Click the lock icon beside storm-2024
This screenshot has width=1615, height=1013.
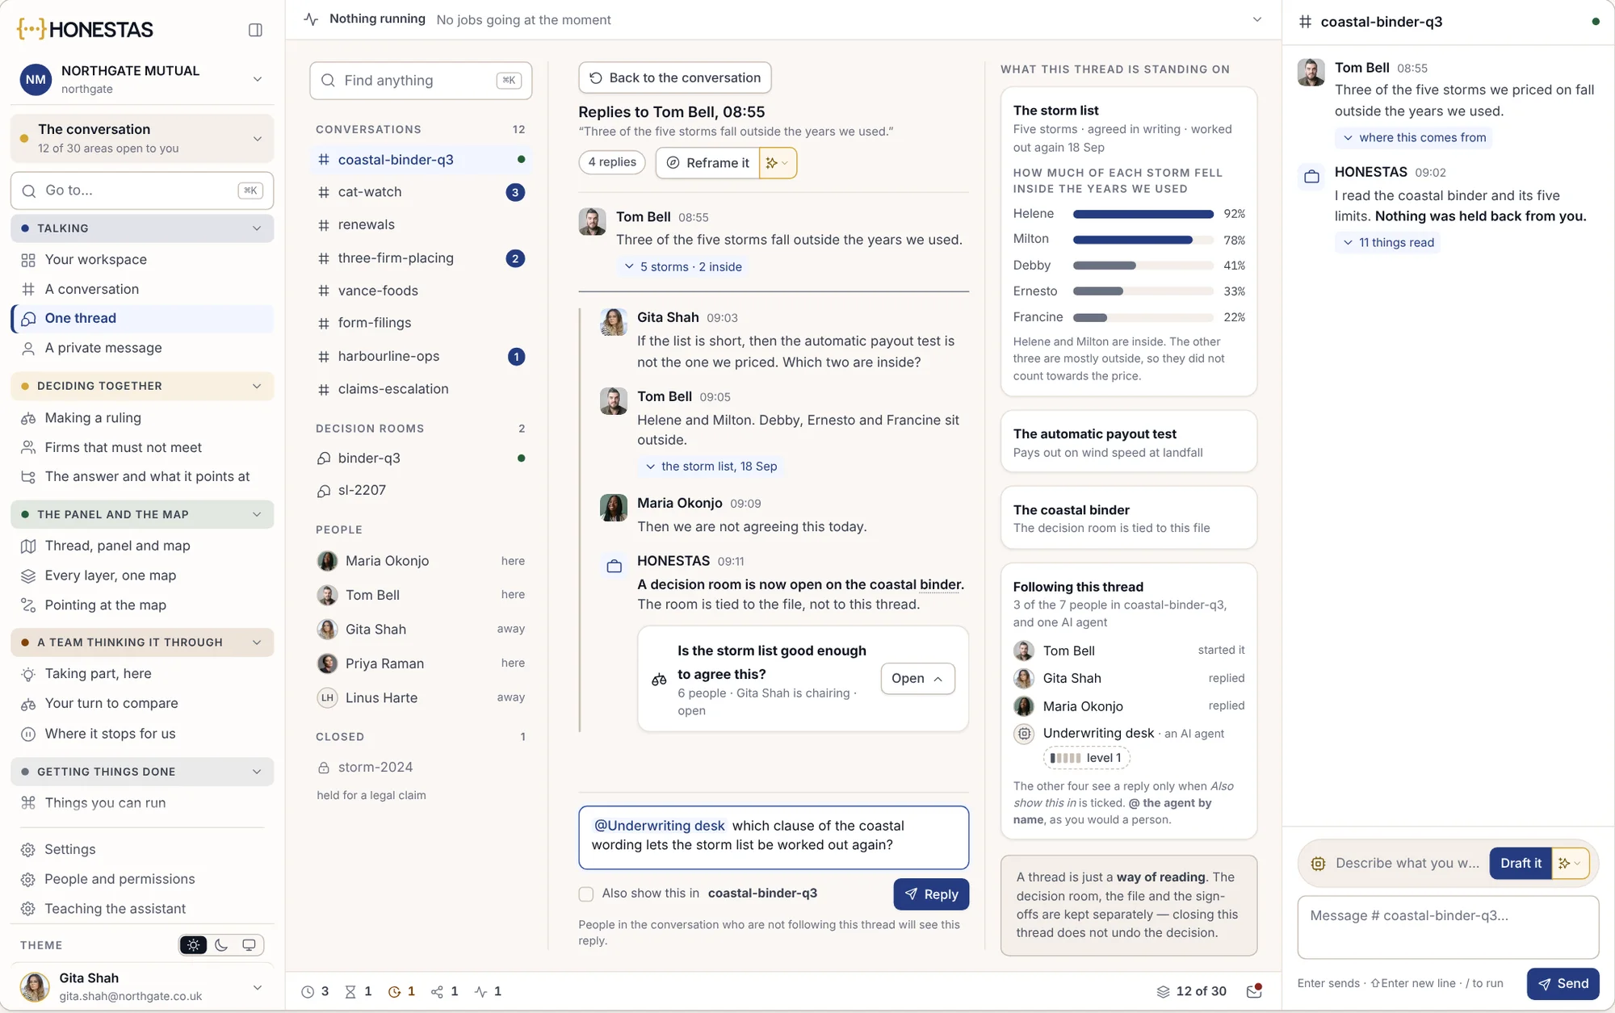(323, 768)
